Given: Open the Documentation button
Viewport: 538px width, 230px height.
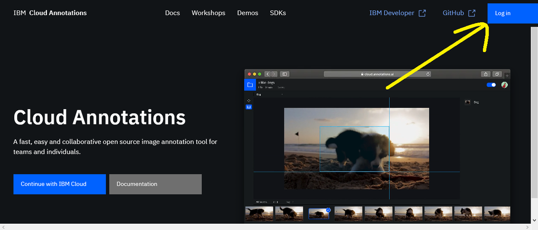Looking at the screenshot, I should point(156,184).
